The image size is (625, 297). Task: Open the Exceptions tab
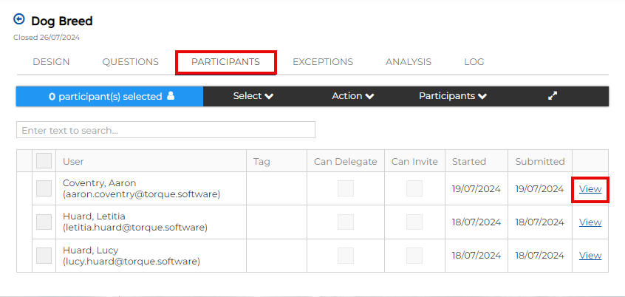pyautogui.click(x=322, y=62)
